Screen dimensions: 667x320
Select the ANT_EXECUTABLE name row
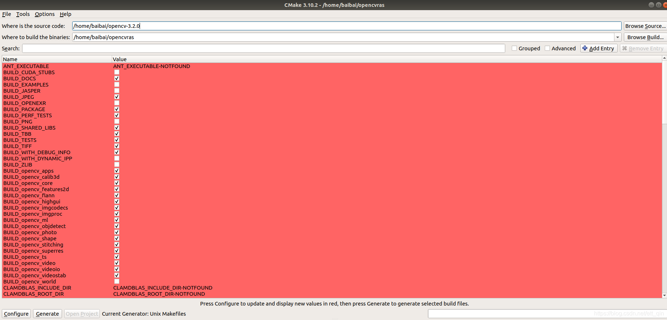[x=26, y=66]
